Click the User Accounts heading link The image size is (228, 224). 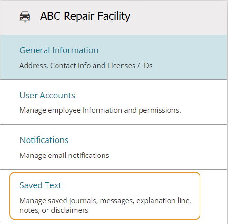click(47, 96)
